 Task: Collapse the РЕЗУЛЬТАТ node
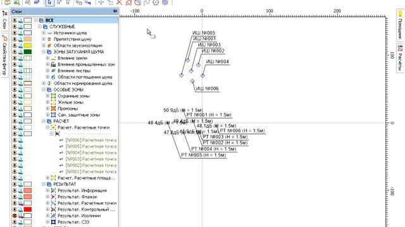(44, 184)
